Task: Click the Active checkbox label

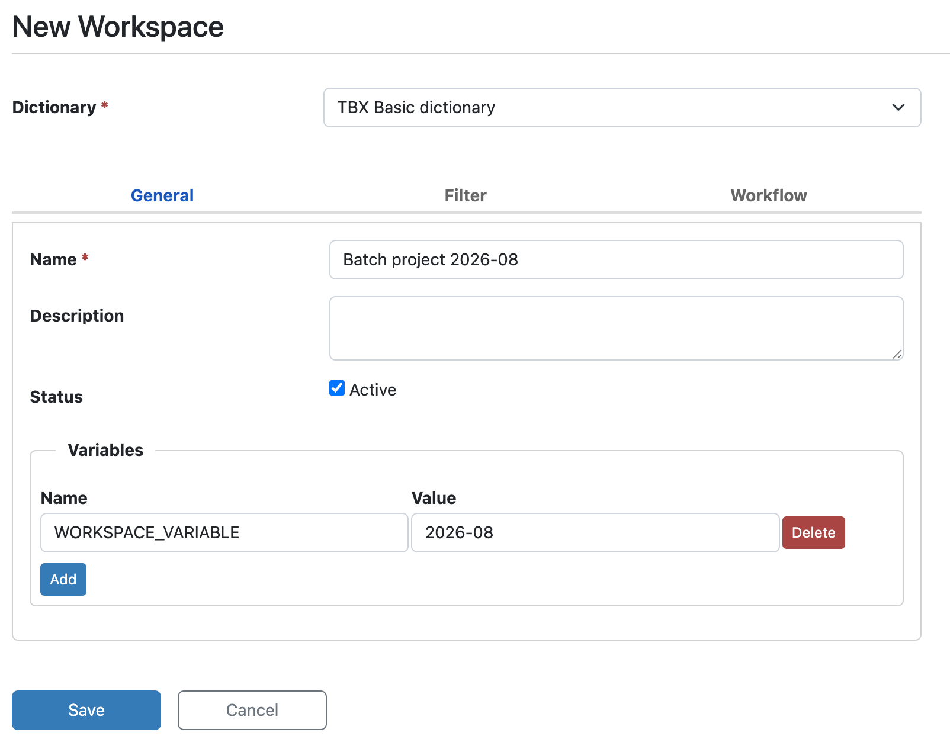Action: 373,390
